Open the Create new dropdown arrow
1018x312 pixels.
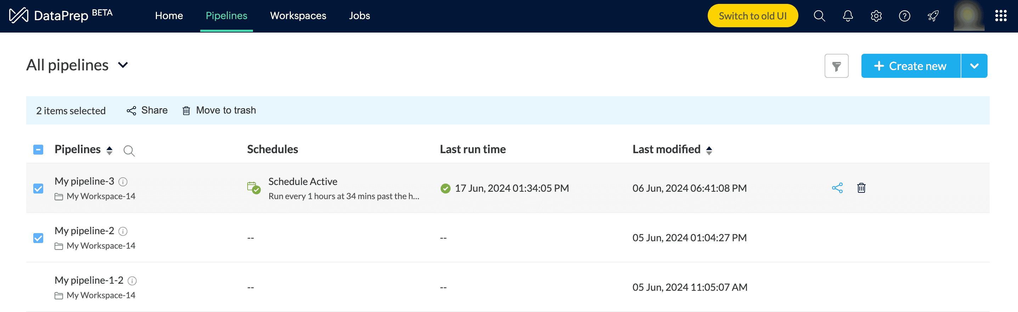974,66
